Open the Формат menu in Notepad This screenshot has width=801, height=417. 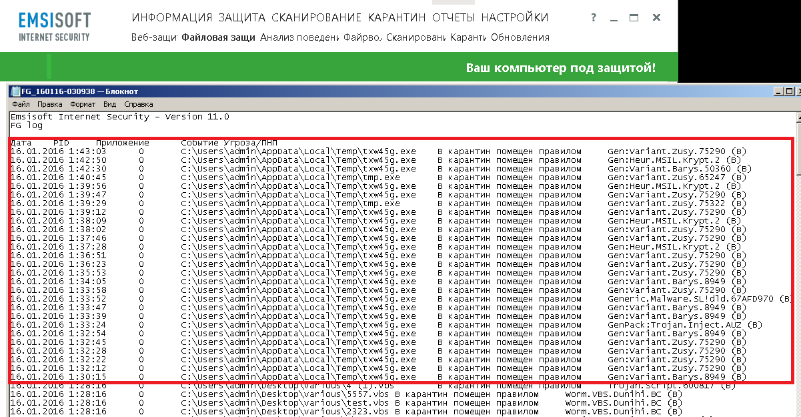(x=83, y=105)
